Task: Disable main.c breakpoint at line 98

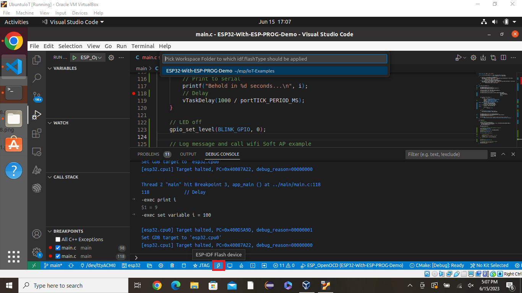Action: 58,248
